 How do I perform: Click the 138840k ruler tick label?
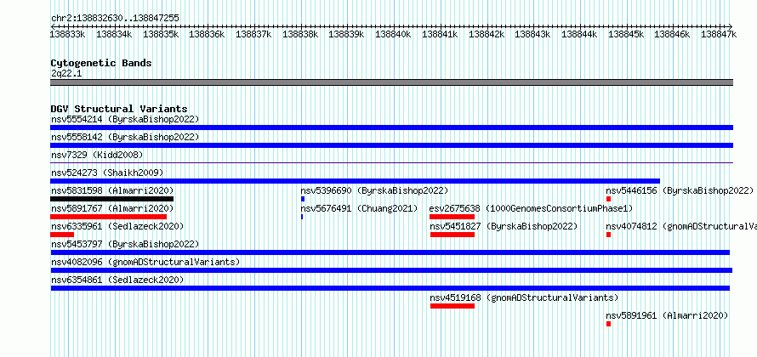(x=393, y=34)
